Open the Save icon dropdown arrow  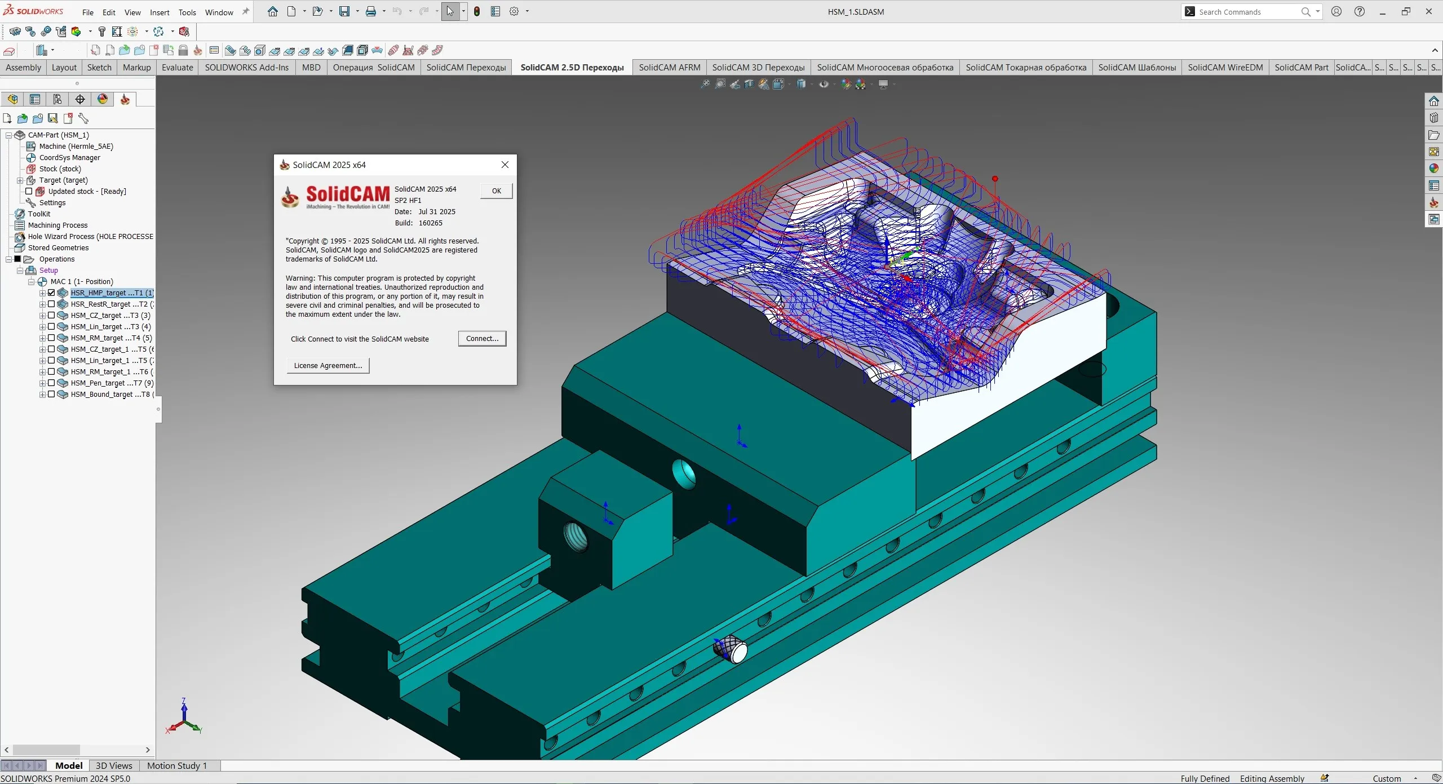coord(357,11)
